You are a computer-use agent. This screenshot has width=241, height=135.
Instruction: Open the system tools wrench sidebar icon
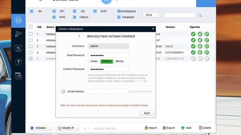18,48
